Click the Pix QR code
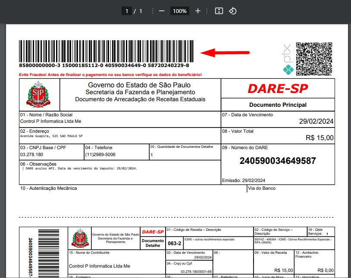Viewport: 351px width, 278px height. point(314,59)
